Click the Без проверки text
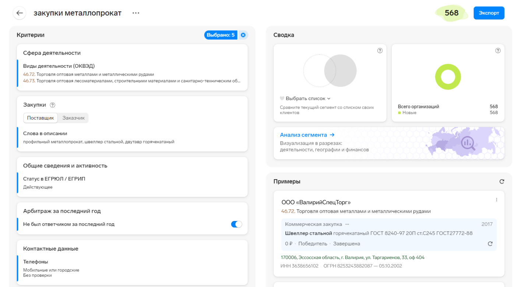The height and width of the screenshot is (287, 522). (38, 275)
